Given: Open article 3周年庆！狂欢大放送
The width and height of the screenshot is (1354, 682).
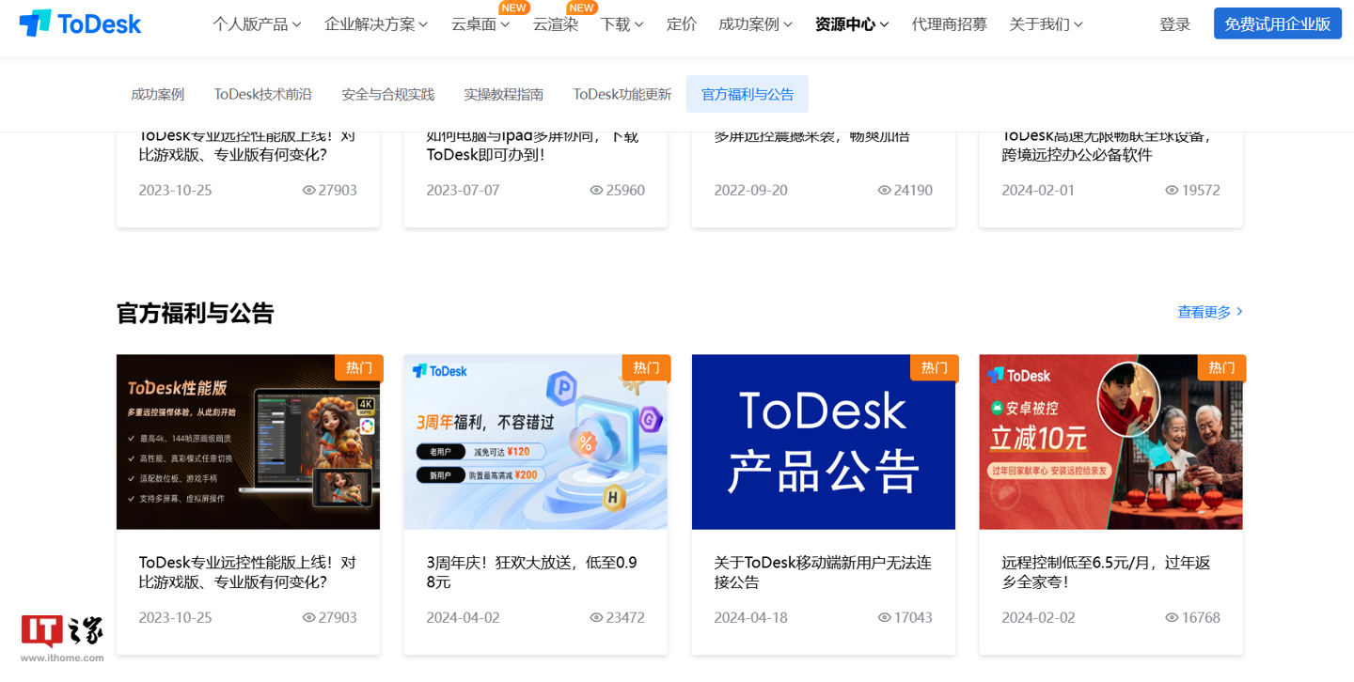Looking at the screenshot, I should pyautogui.click(x=531, y=572).
